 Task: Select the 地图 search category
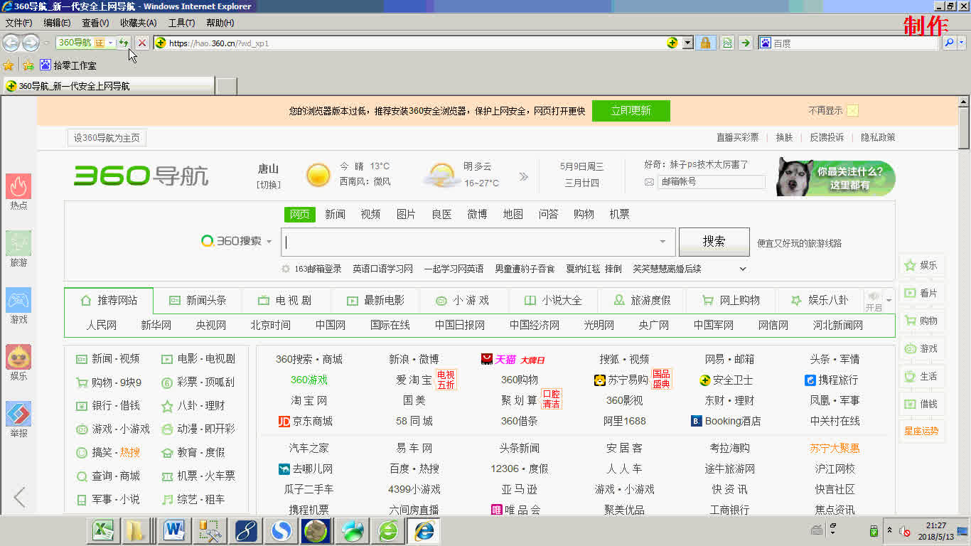coord(513,214)
